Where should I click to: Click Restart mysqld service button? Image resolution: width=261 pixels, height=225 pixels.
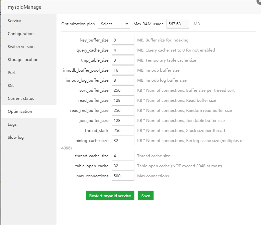(110, 195)
